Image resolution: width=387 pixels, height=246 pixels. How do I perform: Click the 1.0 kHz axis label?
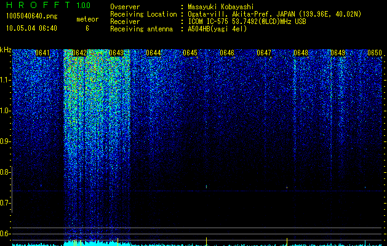coord(6,111)
